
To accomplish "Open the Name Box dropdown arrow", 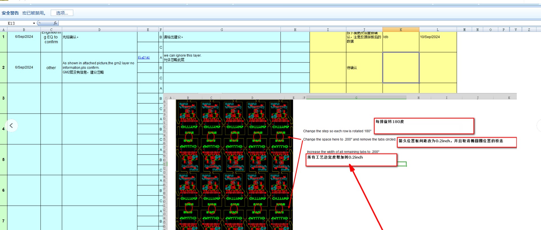I will 34,23.
